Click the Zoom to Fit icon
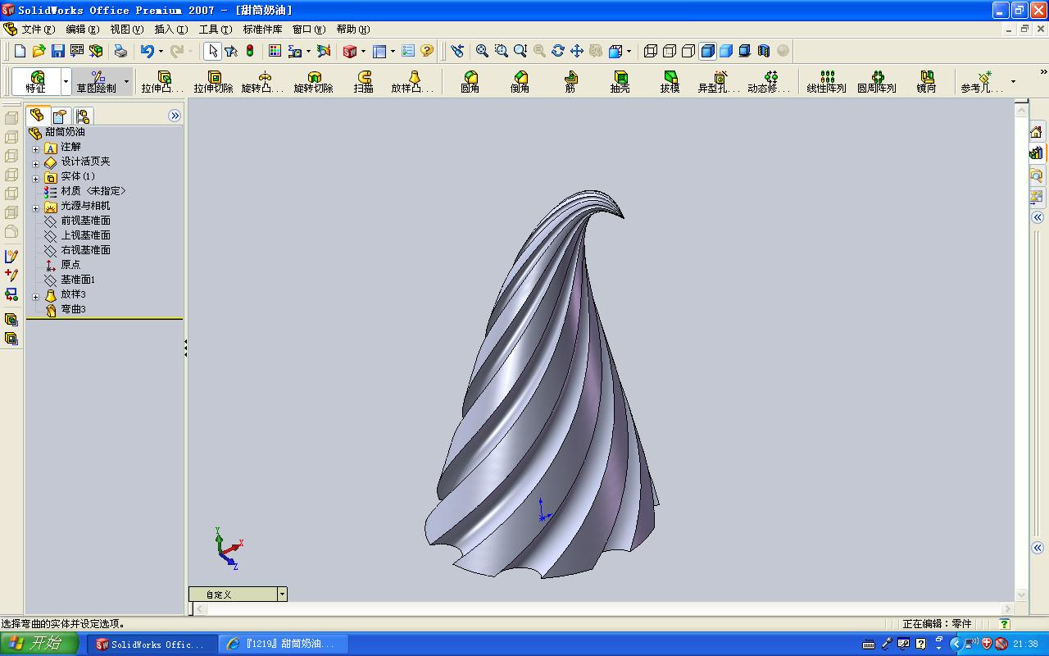 pos(483,51)
